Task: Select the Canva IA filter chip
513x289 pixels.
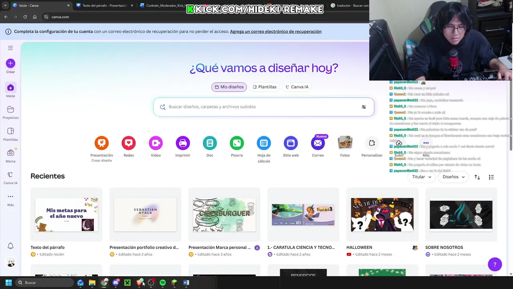Action: click(297, 87)
